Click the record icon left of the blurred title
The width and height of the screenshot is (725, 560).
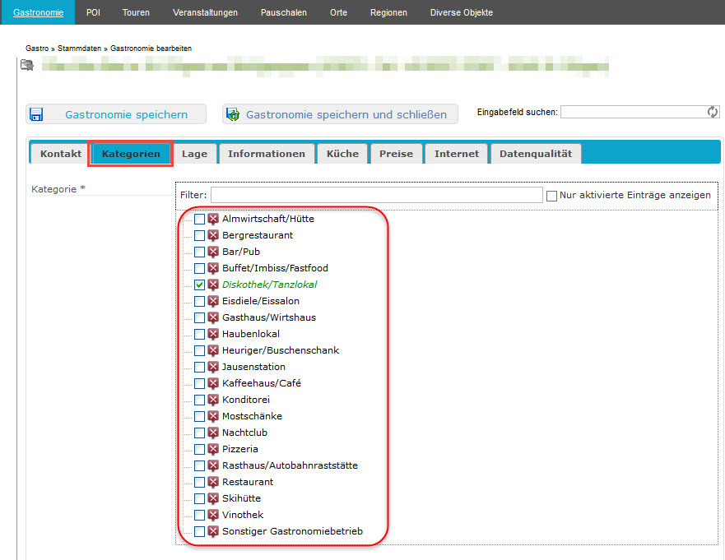27,65
